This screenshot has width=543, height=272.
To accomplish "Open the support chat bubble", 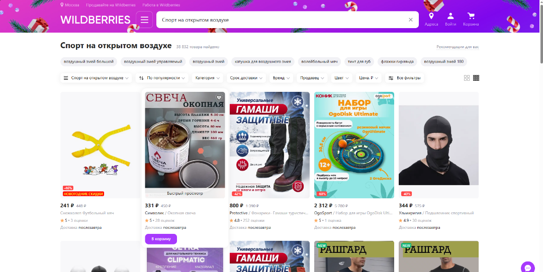I will [x=527, y=267].
